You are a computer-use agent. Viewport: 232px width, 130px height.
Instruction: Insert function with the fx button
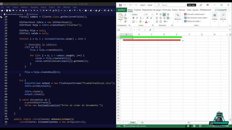pyautogui.click(x=150, y=30)
